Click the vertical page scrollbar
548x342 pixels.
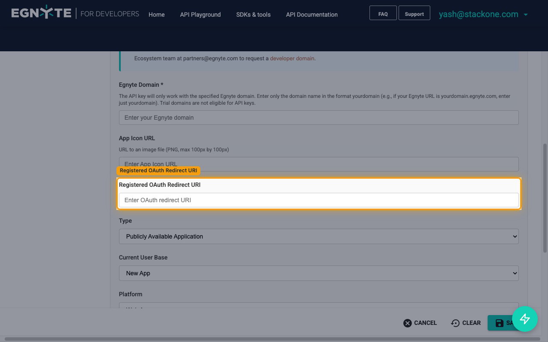tap(545, 198)
